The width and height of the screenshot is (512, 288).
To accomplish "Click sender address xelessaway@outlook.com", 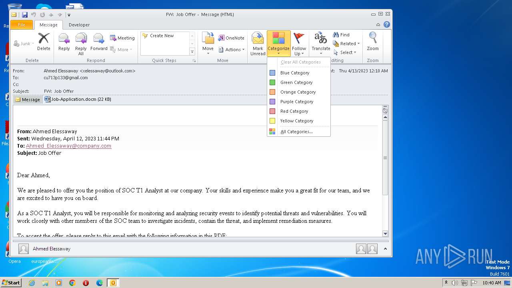I will coord(108,71).
